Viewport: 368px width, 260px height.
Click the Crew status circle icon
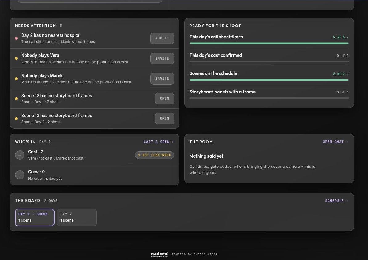tap(20, 175)
